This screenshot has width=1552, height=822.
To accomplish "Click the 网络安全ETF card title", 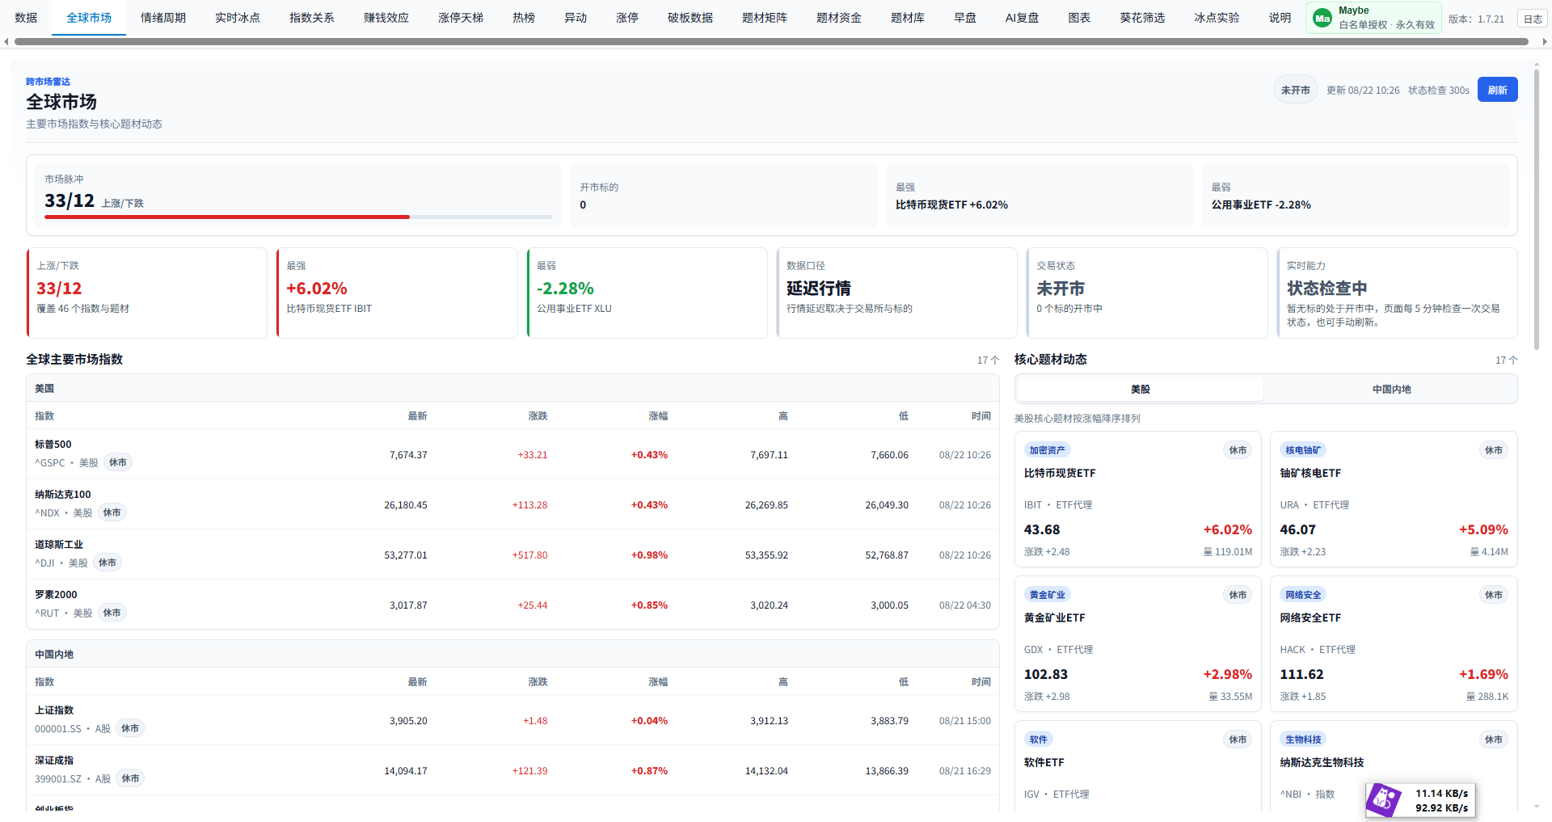I will coord(1310,618).
